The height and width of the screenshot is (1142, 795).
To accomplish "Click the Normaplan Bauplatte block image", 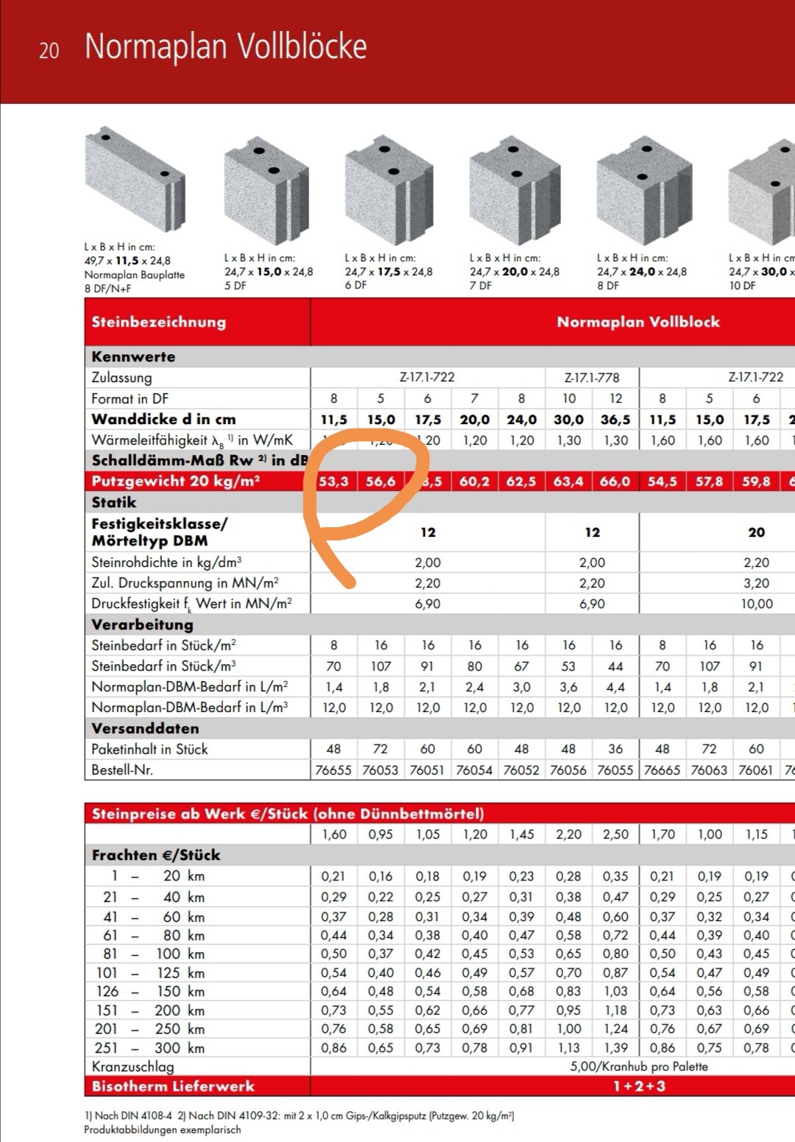I will click(134, 180).
